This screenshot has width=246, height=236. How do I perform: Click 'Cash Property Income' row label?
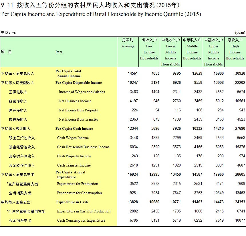click(74, 156)
